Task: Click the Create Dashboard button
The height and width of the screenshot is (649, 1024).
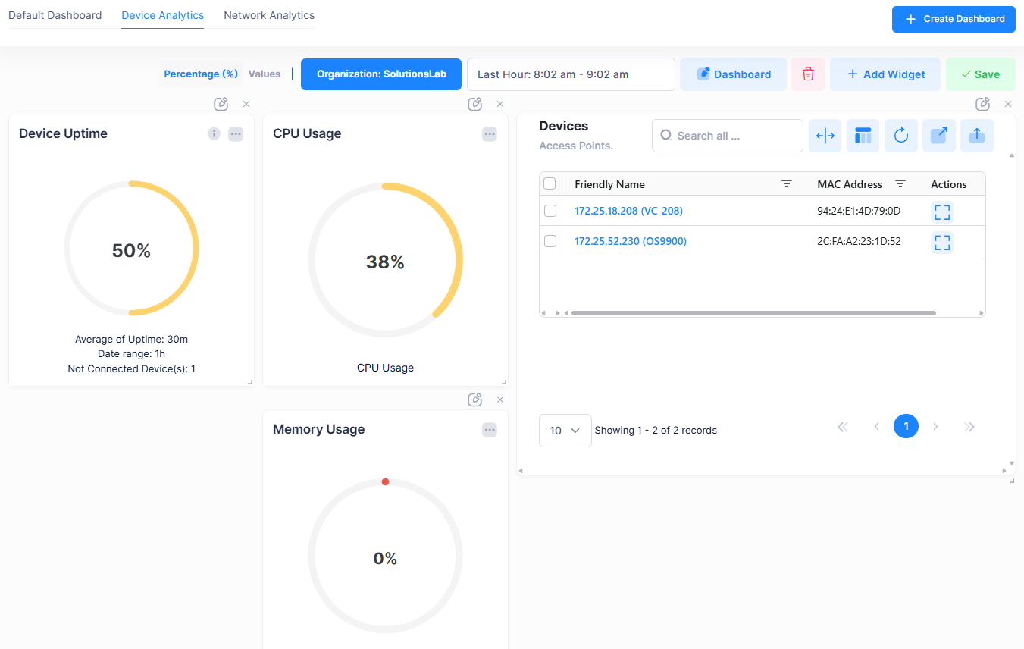Action: point(954,19)
